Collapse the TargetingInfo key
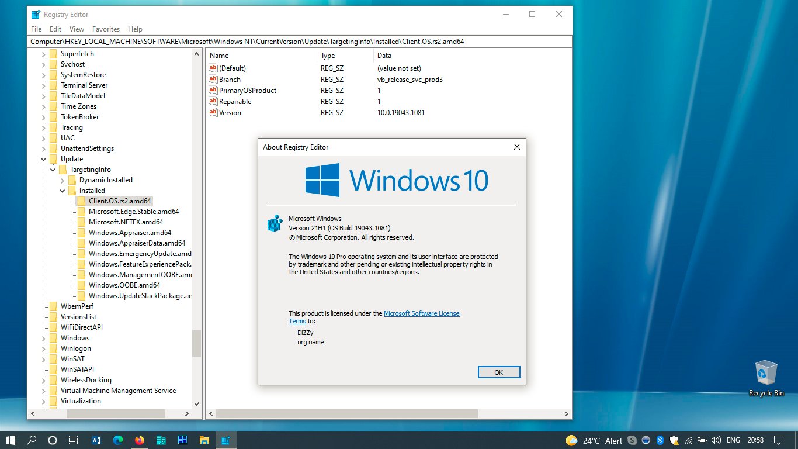 point(53,170)
